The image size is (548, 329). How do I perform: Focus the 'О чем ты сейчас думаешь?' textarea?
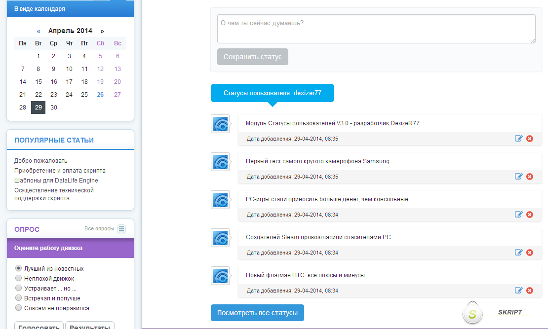376,29
